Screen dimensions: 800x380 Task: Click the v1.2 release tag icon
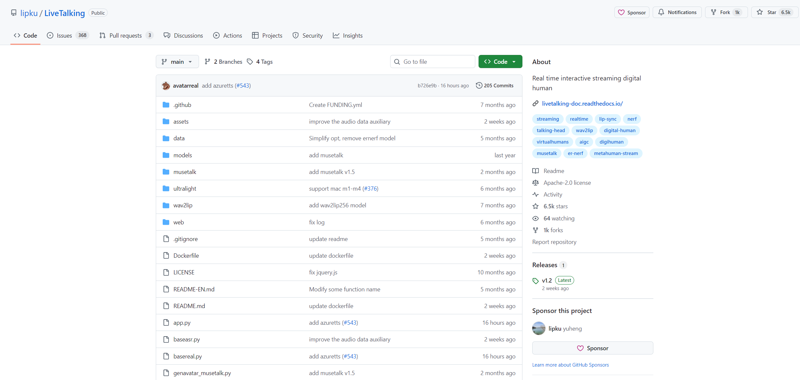point(536,281)
